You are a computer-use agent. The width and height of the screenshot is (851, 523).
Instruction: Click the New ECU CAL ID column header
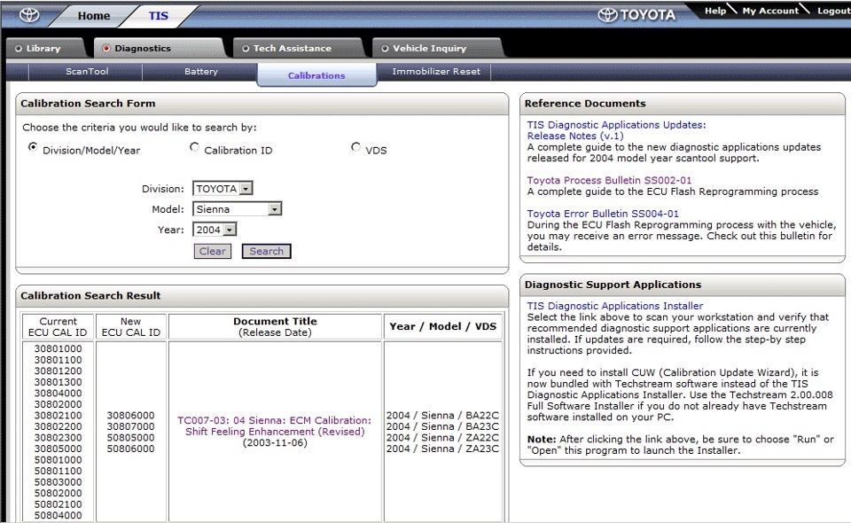[x=131, y=326]
